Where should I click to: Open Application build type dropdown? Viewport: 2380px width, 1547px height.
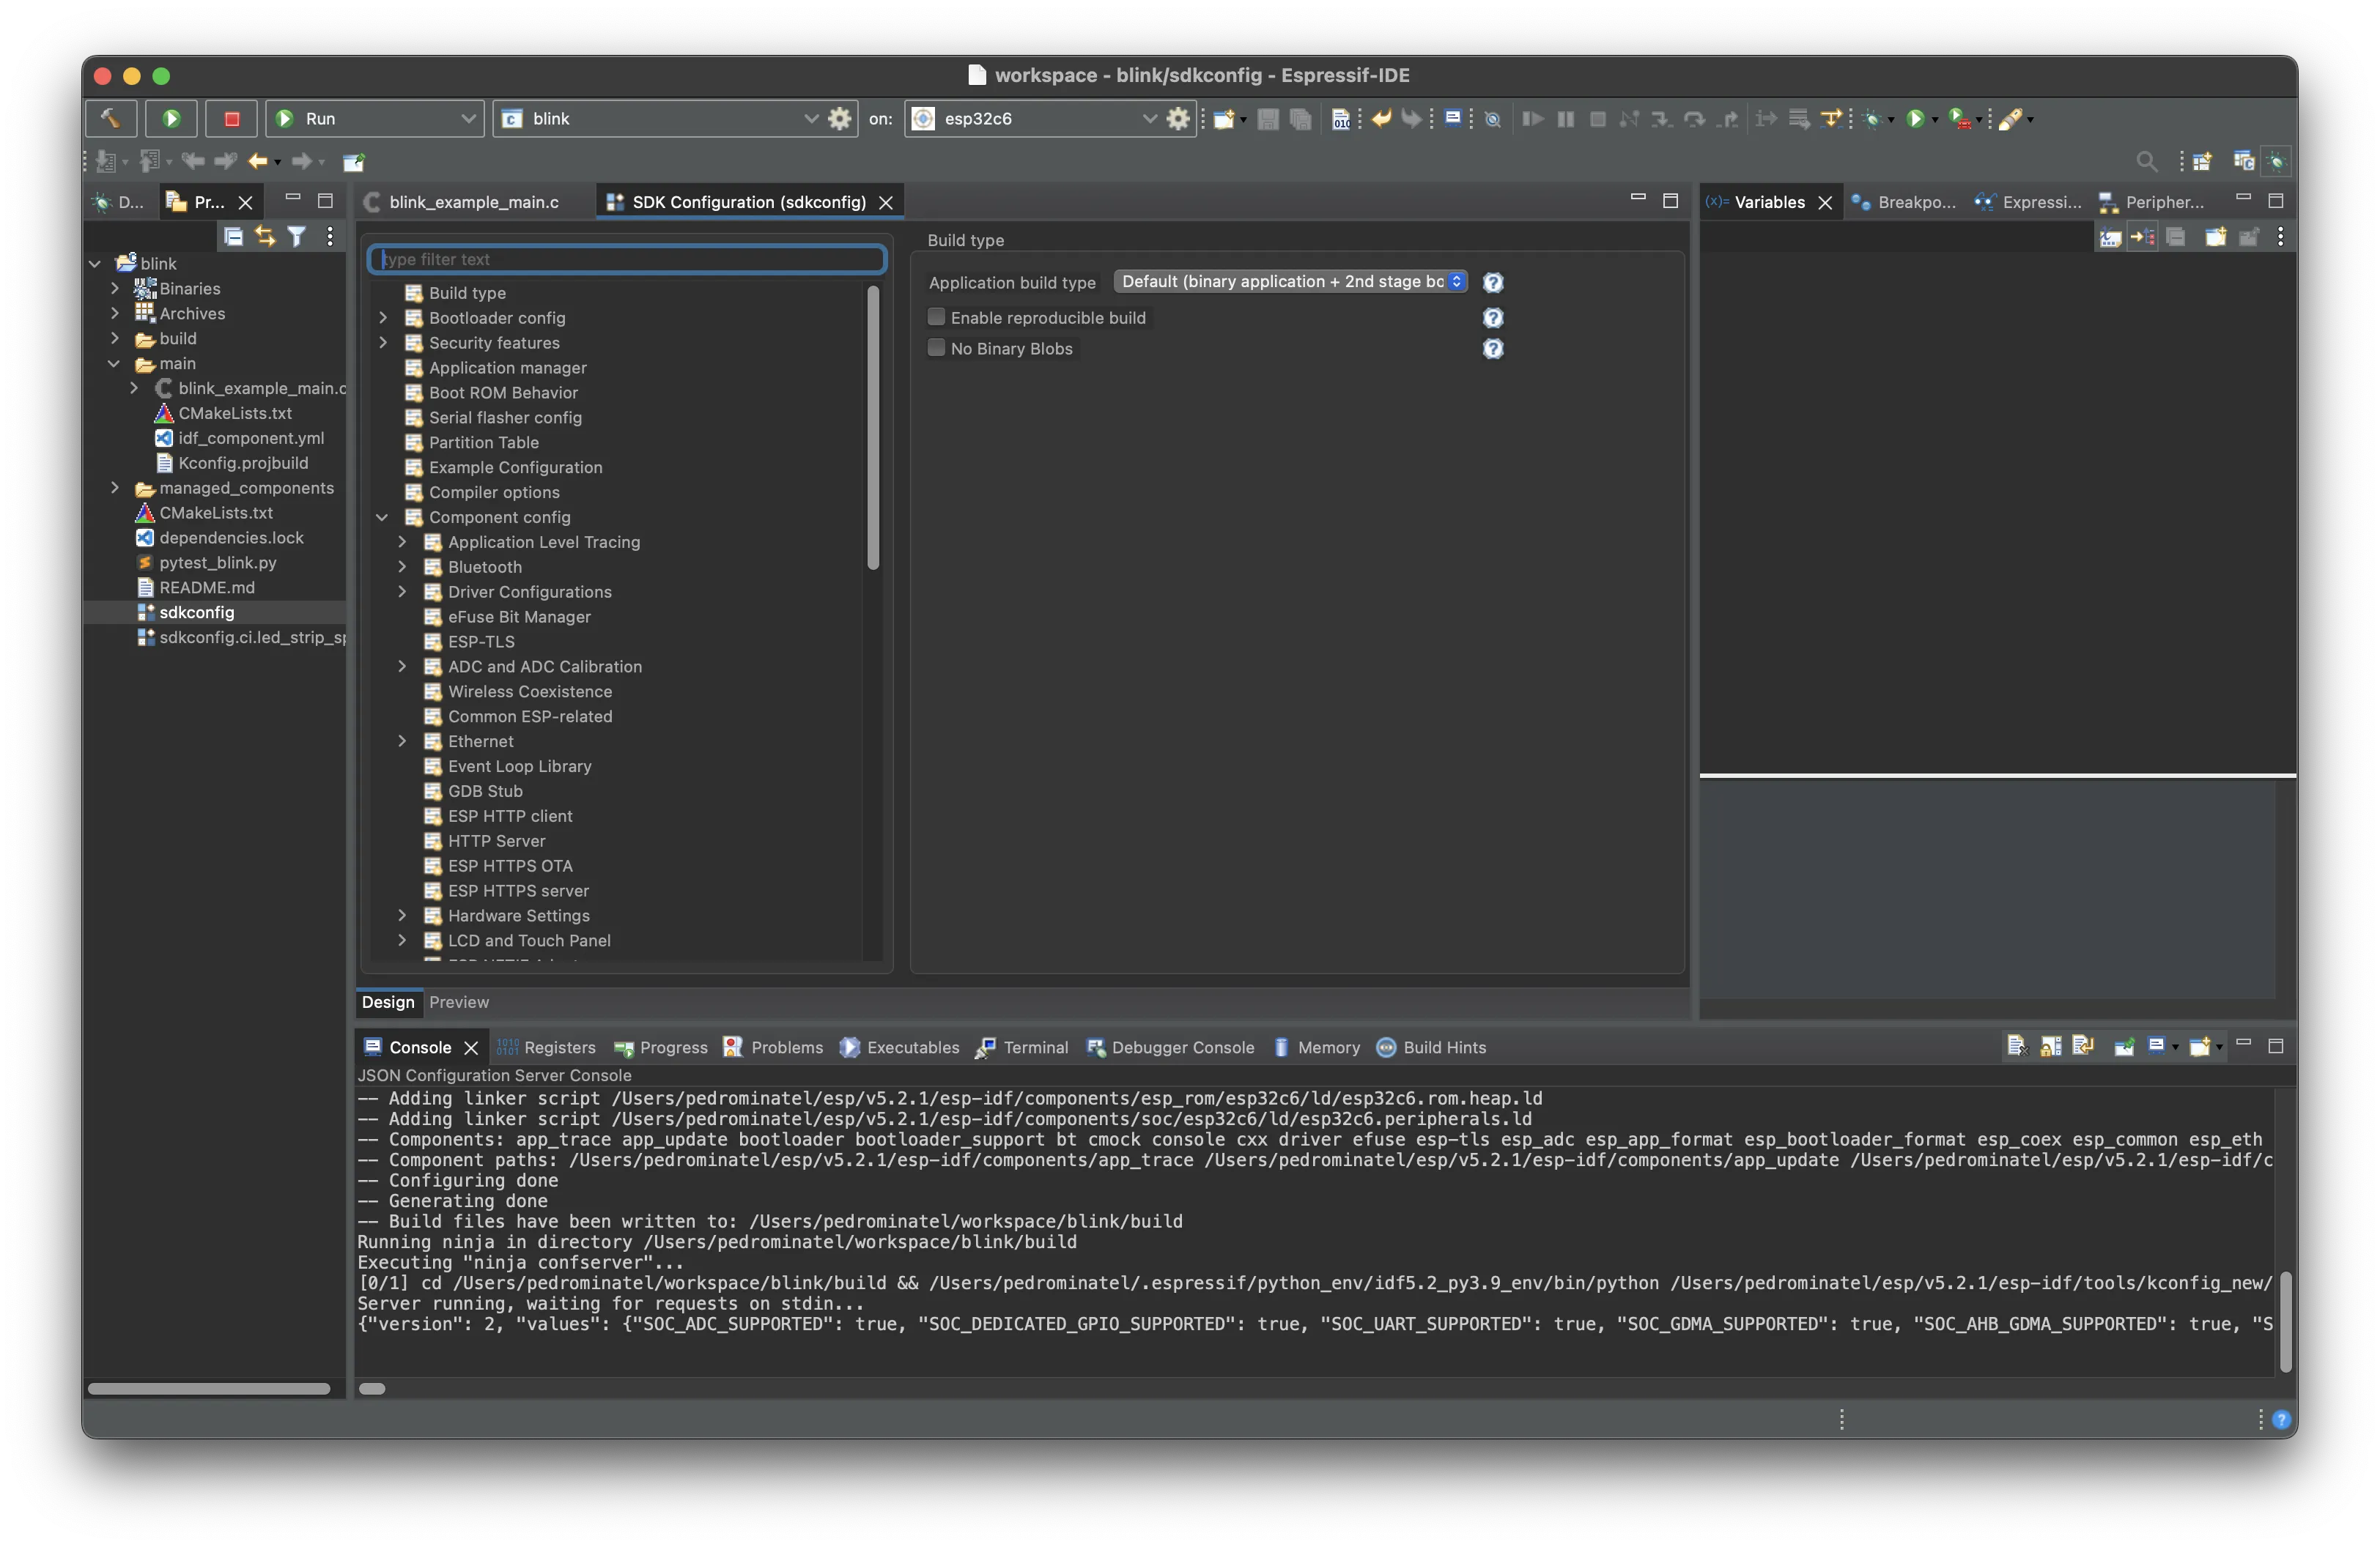coord(1290,282)
